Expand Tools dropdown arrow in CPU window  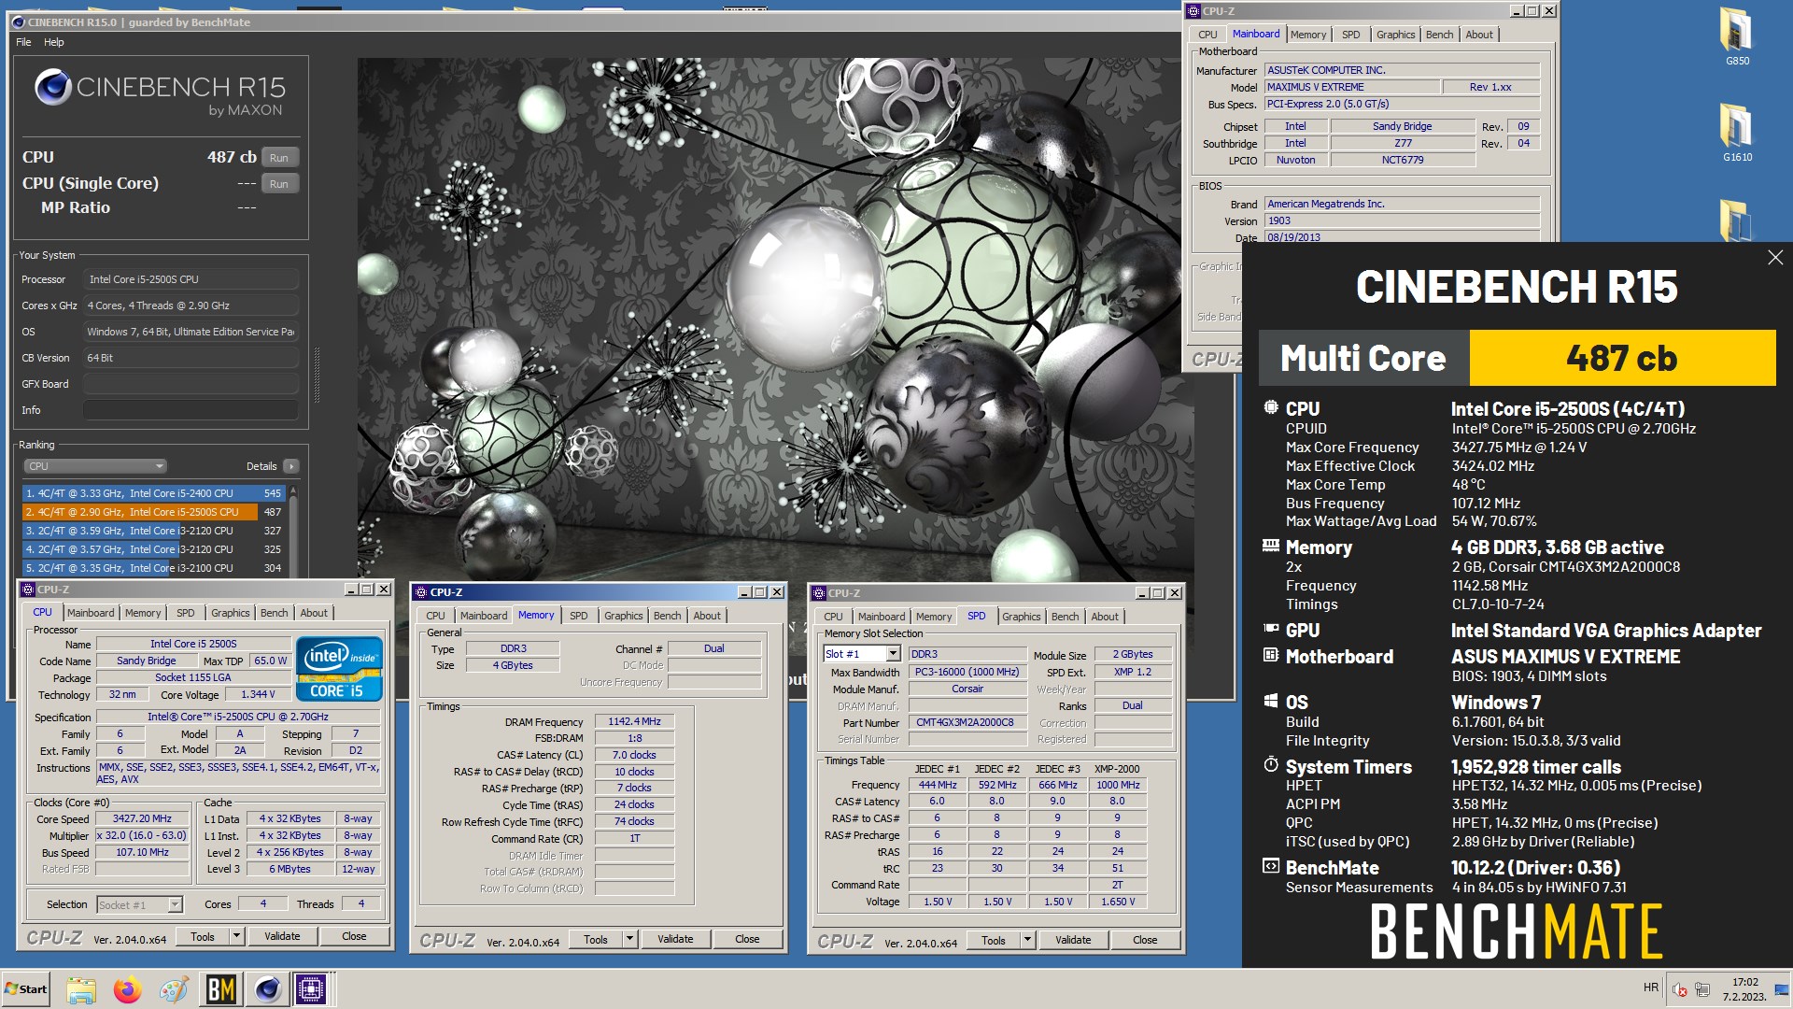[236, 936]
